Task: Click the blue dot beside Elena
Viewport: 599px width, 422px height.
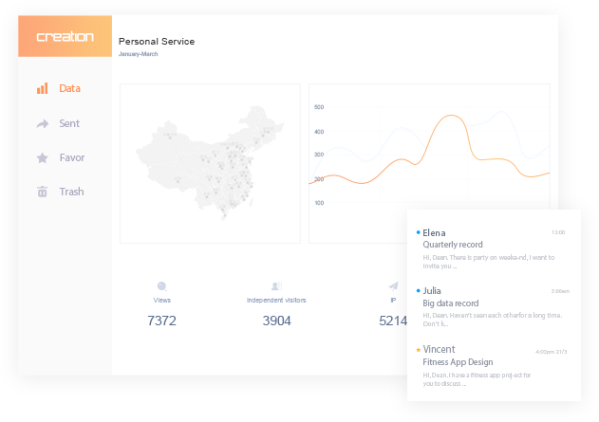Action: [x=419, y=232]
